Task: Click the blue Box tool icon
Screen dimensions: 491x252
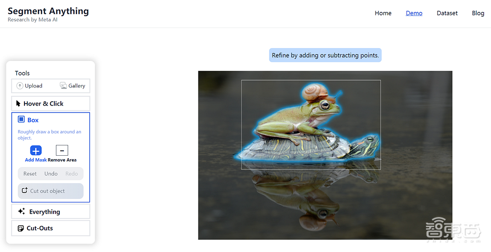Action: tap(21, 119)
